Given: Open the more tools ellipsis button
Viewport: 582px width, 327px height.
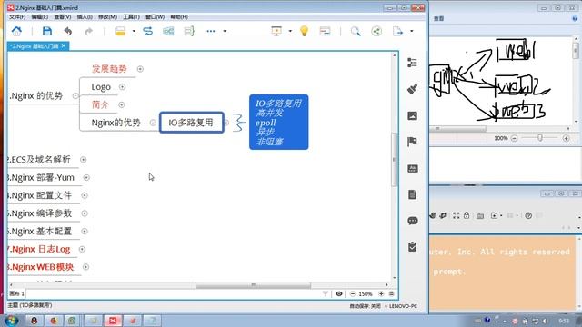Looking at the screenshot, I should [x=211, y=31].
